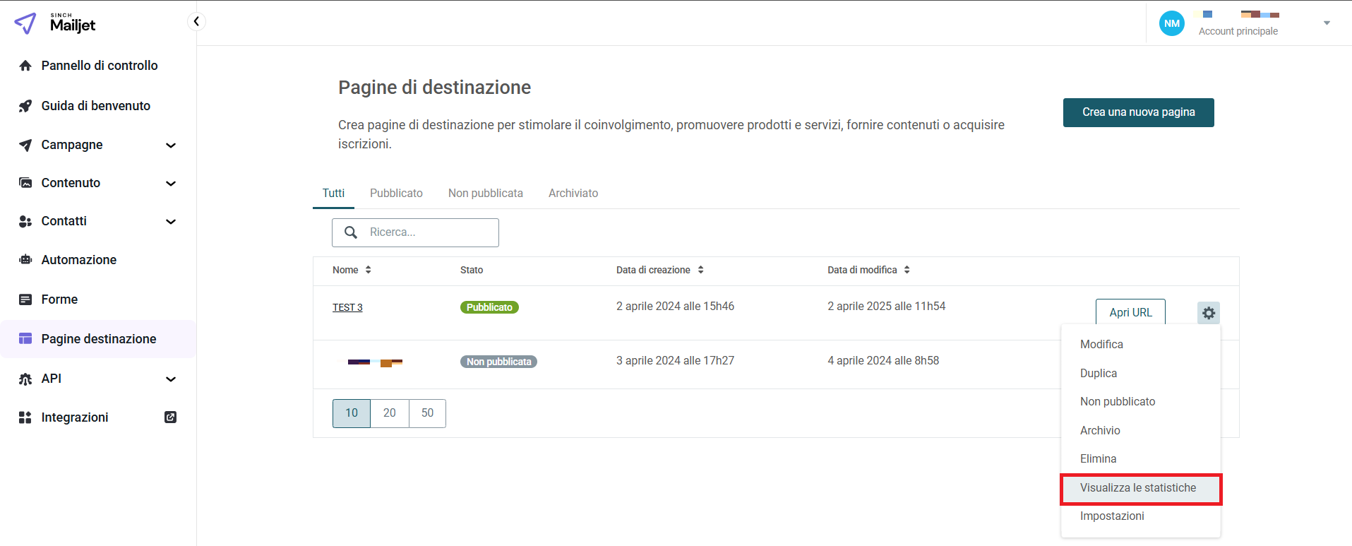Collapse the sidebar with the arrow button
1352x546 pixels.
point(196,21)
